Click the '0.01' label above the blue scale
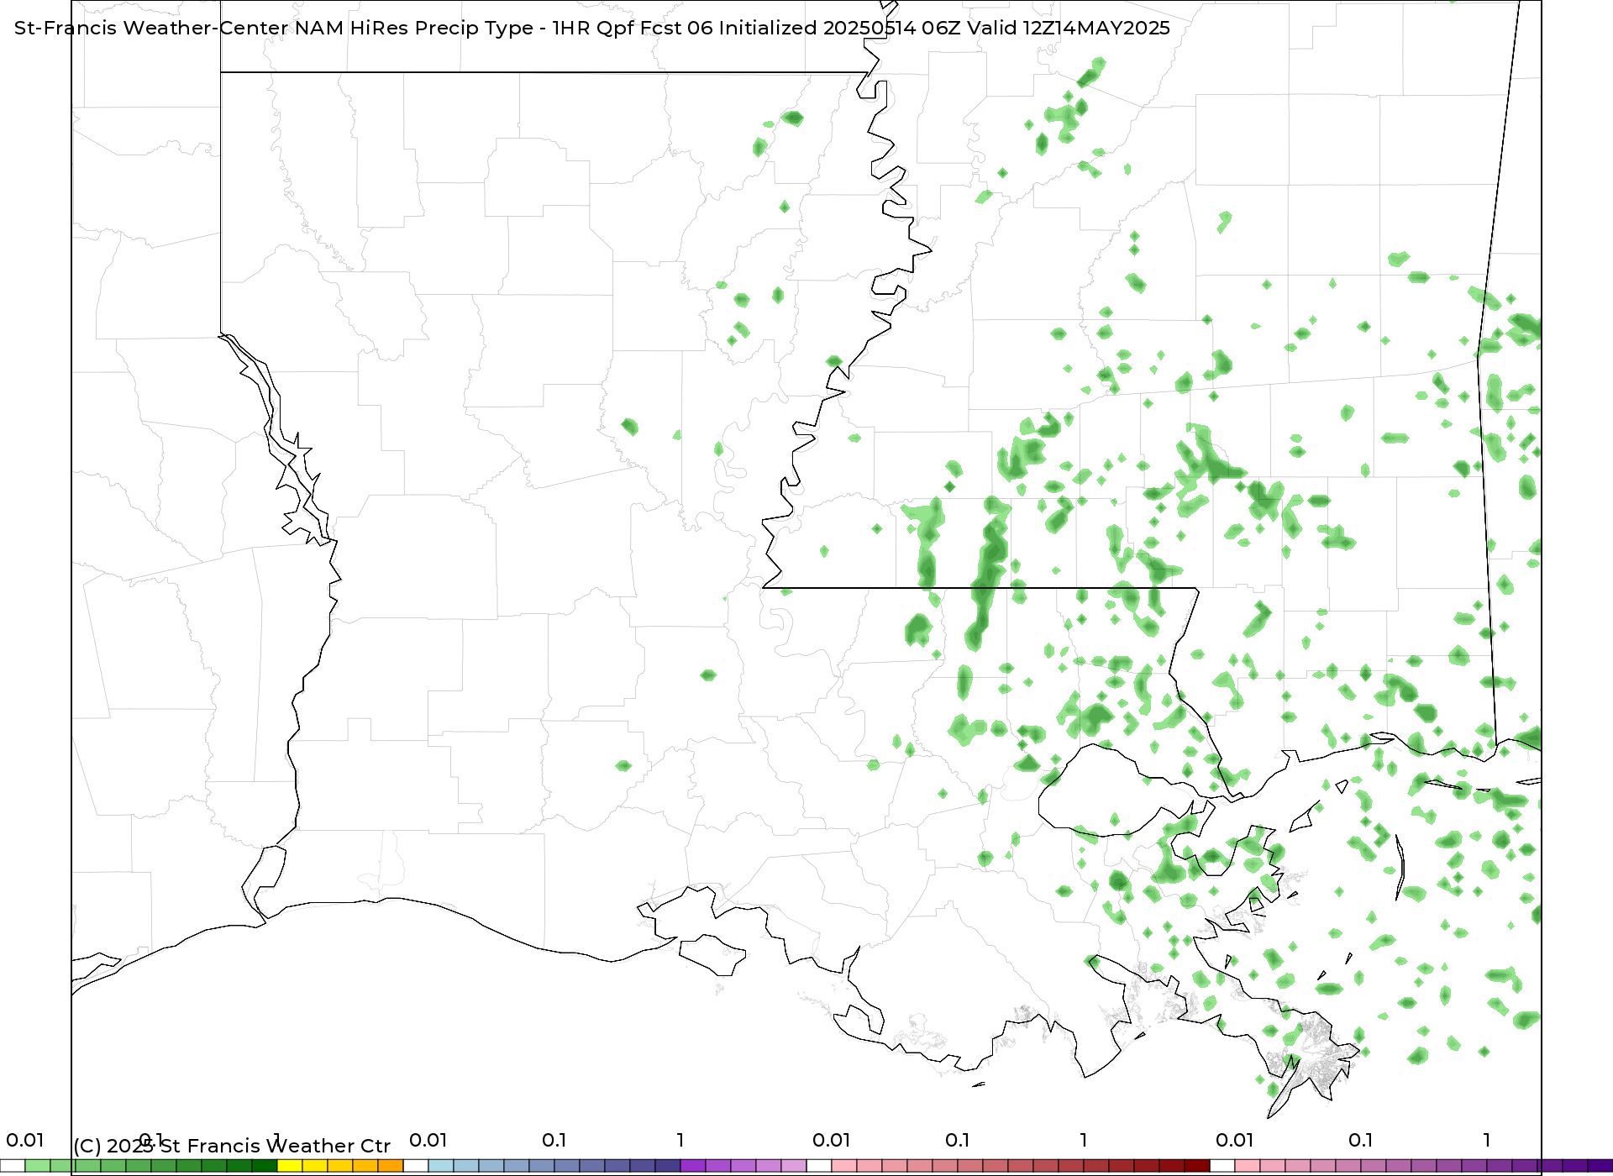Screen dimensions: 1613x1176 [428, 1140]
